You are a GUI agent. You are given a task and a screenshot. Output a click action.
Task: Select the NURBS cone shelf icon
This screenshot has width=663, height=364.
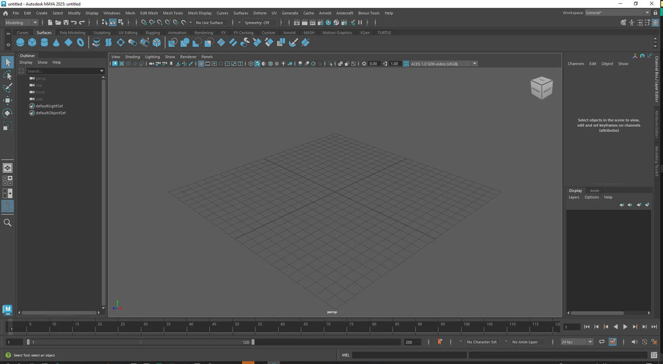[56, 43]
